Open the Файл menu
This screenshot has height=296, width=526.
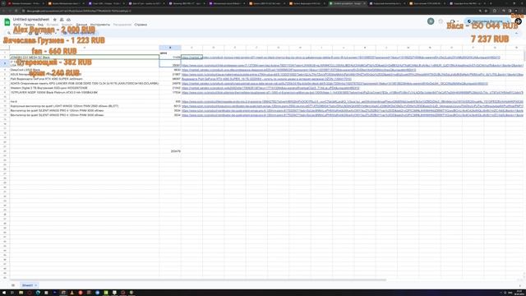click(16, 25)
